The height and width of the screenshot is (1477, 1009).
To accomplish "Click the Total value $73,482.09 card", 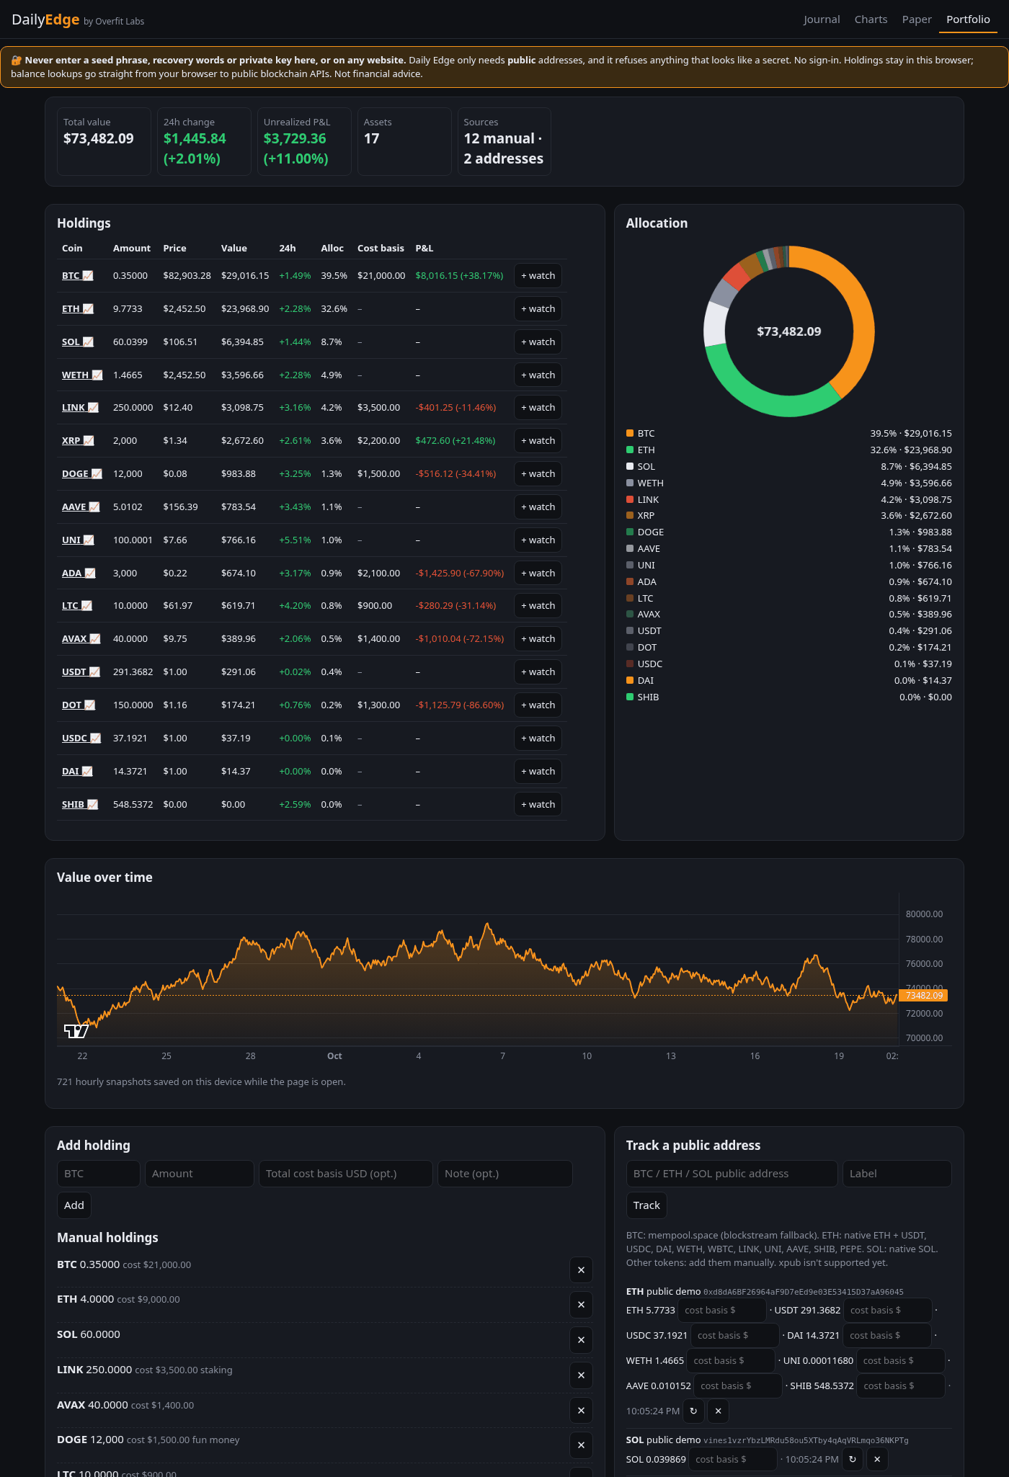I will coord(104,141).
